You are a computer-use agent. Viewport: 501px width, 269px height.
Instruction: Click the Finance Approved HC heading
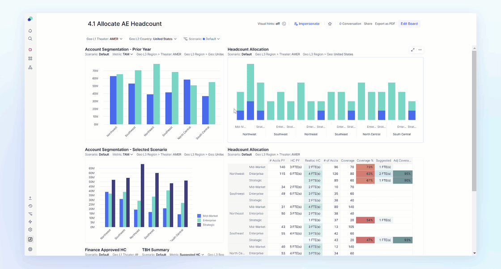[x=106, y=250]
